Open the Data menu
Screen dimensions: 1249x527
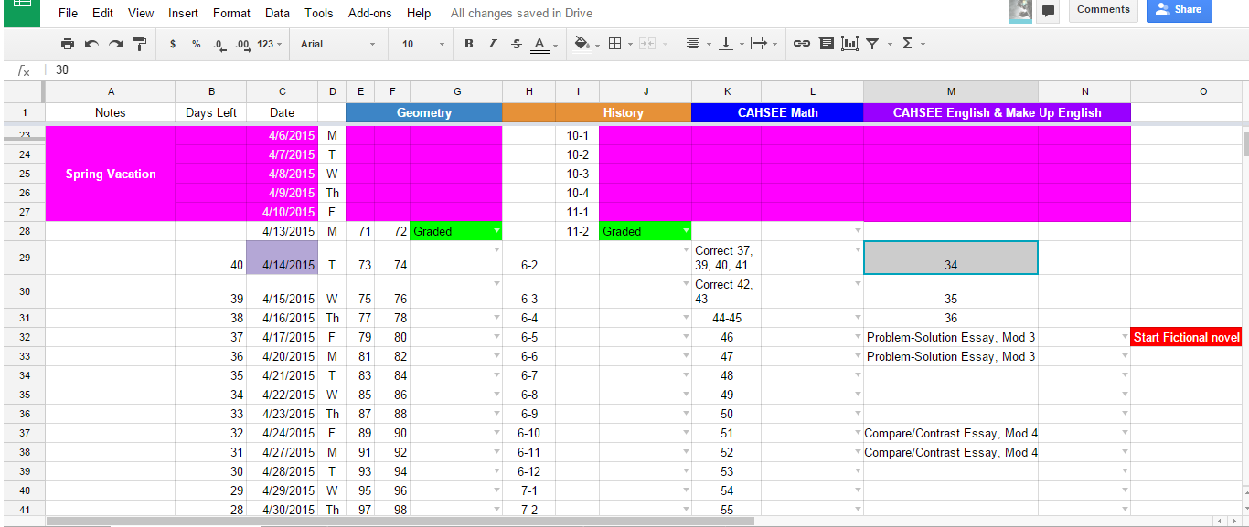[276, 13]
